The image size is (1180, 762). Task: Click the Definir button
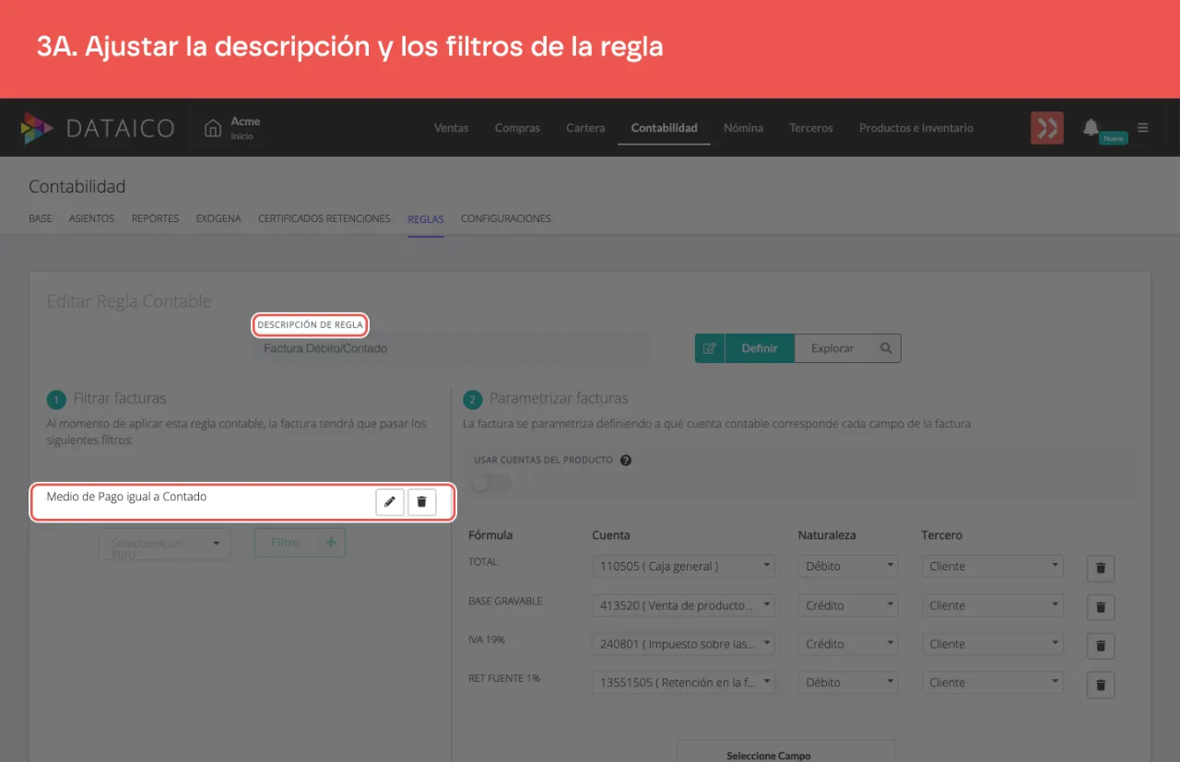[760, 348]
